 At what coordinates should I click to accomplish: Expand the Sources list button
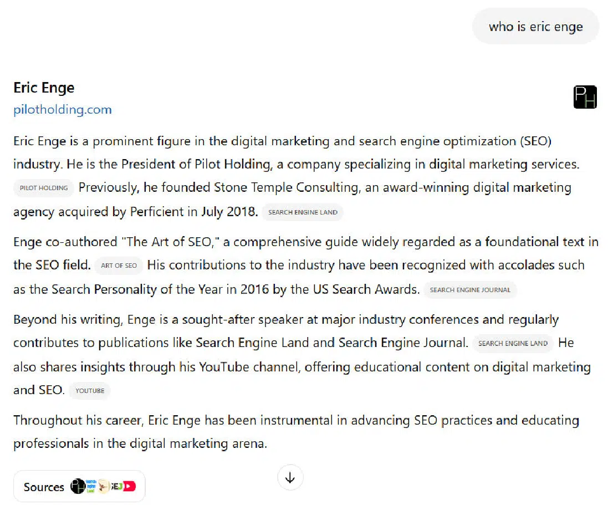pos(79,486)
